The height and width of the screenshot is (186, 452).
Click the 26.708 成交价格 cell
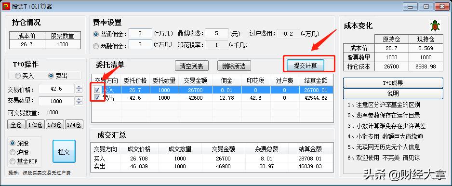(139, 159)
